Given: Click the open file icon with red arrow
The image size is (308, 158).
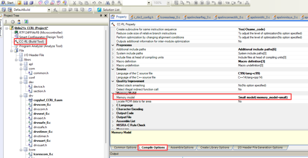Looking at the screenshot, I should click(x=19, y=3).
